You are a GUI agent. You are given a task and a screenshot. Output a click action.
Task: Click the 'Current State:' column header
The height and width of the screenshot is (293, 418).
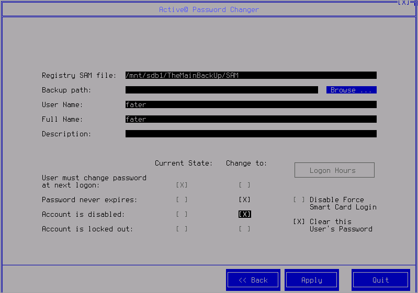coord(184,163)
